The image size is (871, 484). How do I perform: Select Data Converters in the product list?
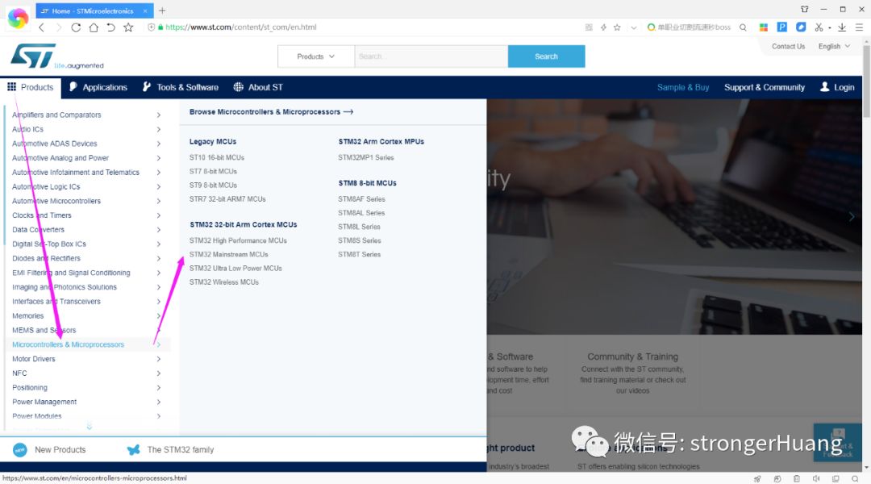(39, 230)
